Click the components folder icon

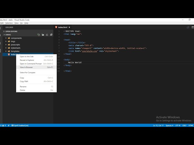[x=9, y=38]
